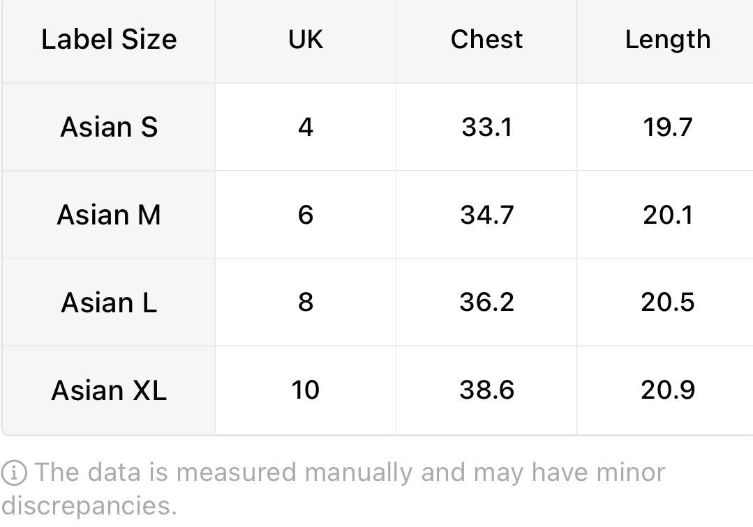Click chest value 38.6

point(486,390)
